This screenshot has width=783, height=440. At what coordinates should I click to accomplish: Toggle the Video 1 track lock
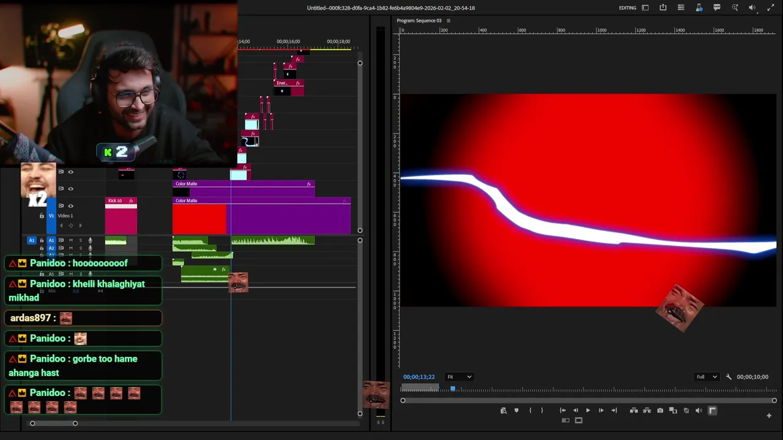tap(42, 216)
